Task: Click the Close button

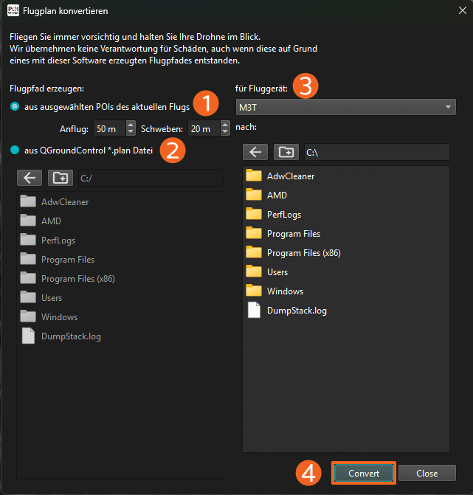Action: (427, 473)
